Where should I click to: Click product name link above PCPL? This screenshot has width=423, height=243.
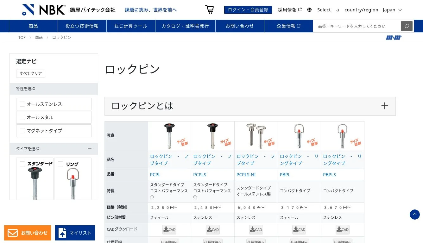[x=169, y=160]
